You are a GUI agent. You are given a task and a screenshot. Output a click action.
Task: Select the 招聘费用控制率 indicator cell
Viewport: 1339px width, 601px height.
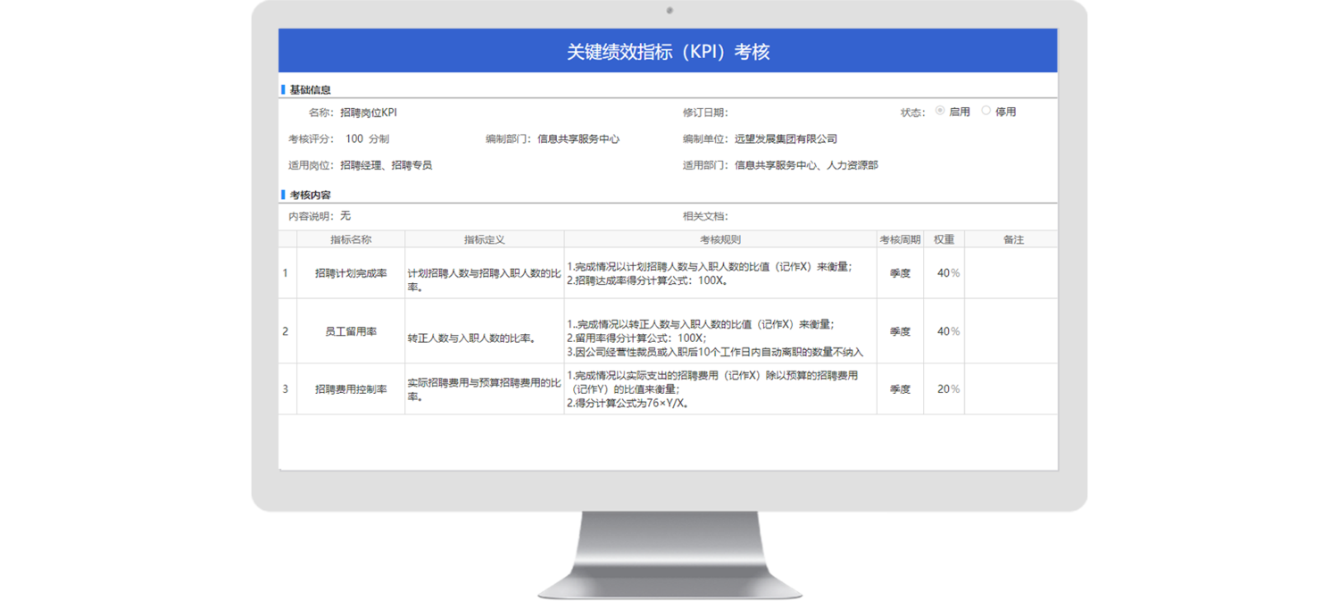tap(351, 389)
